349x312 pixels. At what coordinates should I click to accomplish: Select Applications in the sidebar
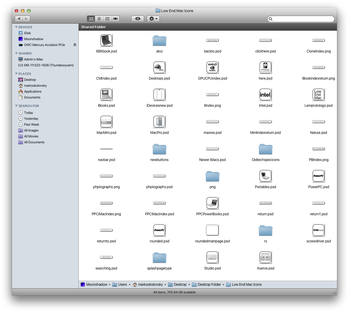[32, 91]
